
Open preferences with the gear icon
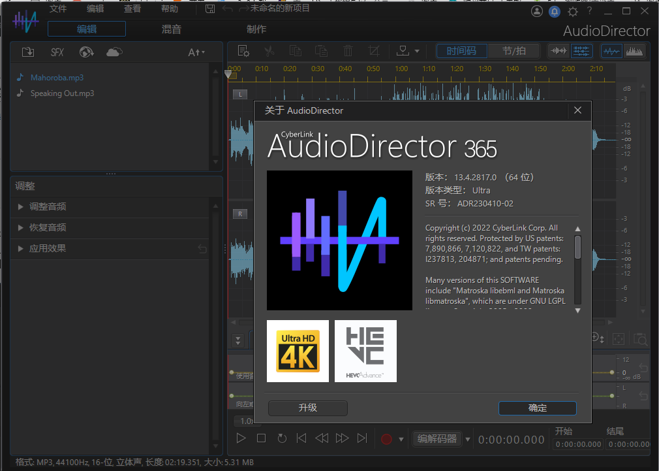tap(572, 11)
